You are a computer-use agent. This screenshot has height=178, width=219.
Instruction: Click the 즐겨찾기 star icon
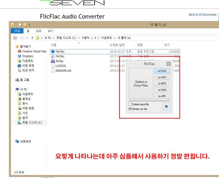click(17, 46)
